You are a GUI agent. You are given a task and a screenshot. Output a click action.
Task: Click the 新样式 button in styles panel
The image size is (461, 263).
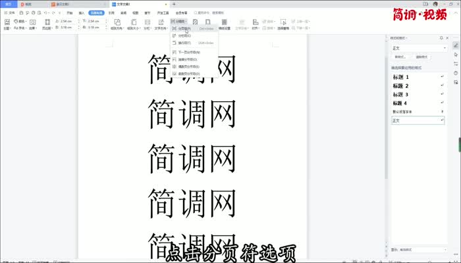(x=400, y=58)
